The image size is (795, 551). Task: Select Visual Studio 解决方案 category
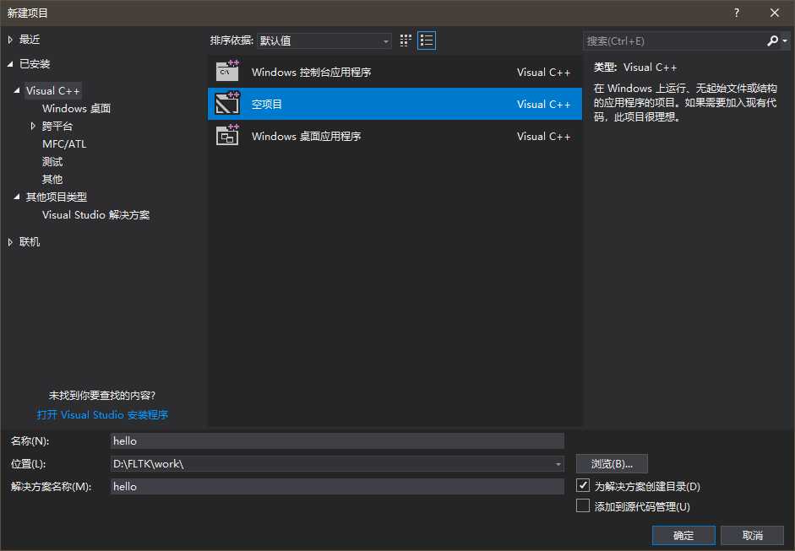95,214
